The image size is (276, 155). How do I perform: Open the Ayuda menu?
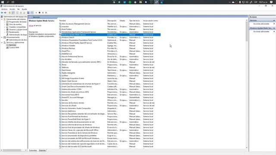[24, 9]
